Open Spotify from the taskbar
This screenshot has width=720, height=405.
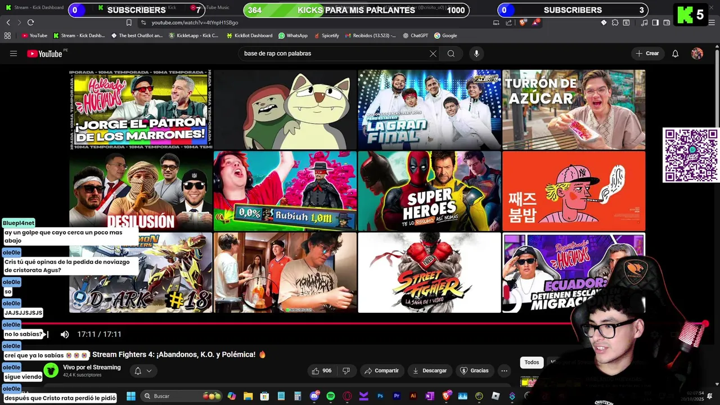330,396
